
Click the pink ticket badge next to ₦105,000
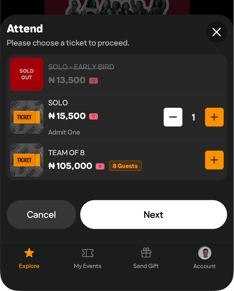pyautogui.click(x=101, y=167)
